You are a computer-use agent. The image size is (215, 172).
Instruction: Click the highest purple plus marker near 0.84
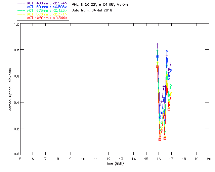[x=157, y=44]
